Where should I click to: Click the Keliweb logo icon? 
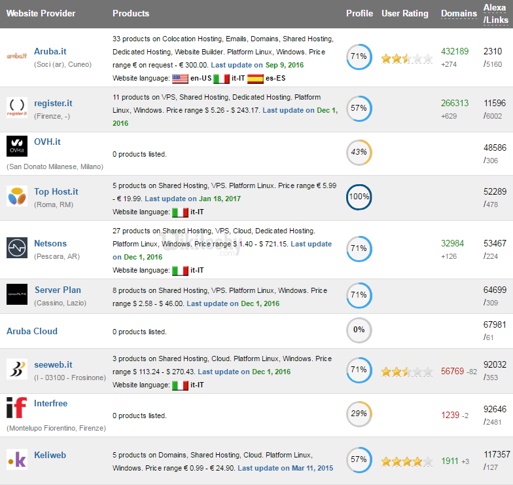coord(16,459)
